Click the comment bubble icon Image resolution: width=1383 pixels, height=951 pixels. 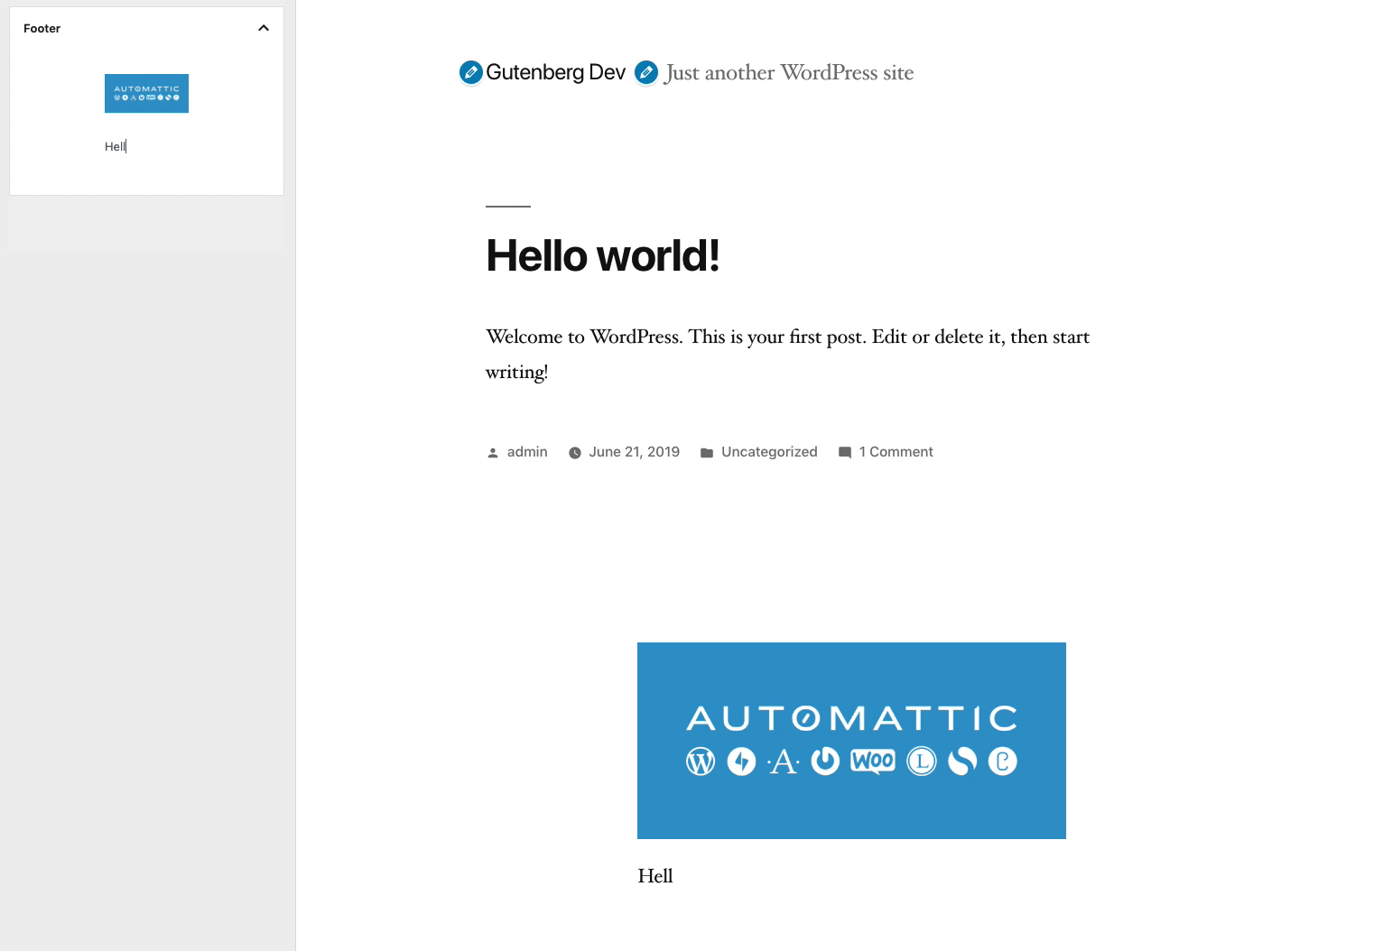(845, 453)
